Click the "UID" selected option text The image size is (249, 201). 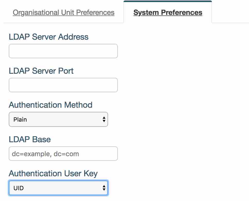click(x=19, y=188)
